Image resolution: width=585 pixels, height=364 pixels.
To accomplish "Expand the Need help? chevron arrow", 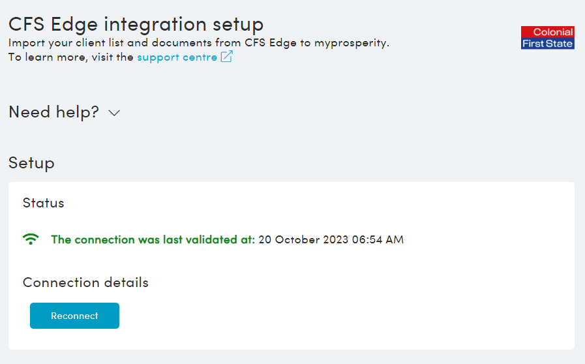I will [114, 113].
